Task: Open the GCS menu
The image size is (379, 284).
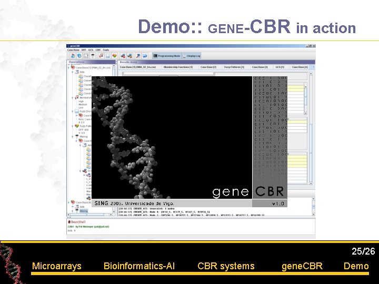Action: 91,50
